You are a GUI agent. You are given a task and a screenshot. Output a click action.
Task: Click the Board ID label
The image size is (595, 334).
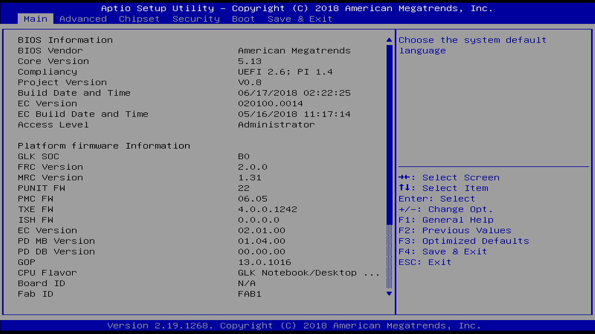(x=41, y=283)
